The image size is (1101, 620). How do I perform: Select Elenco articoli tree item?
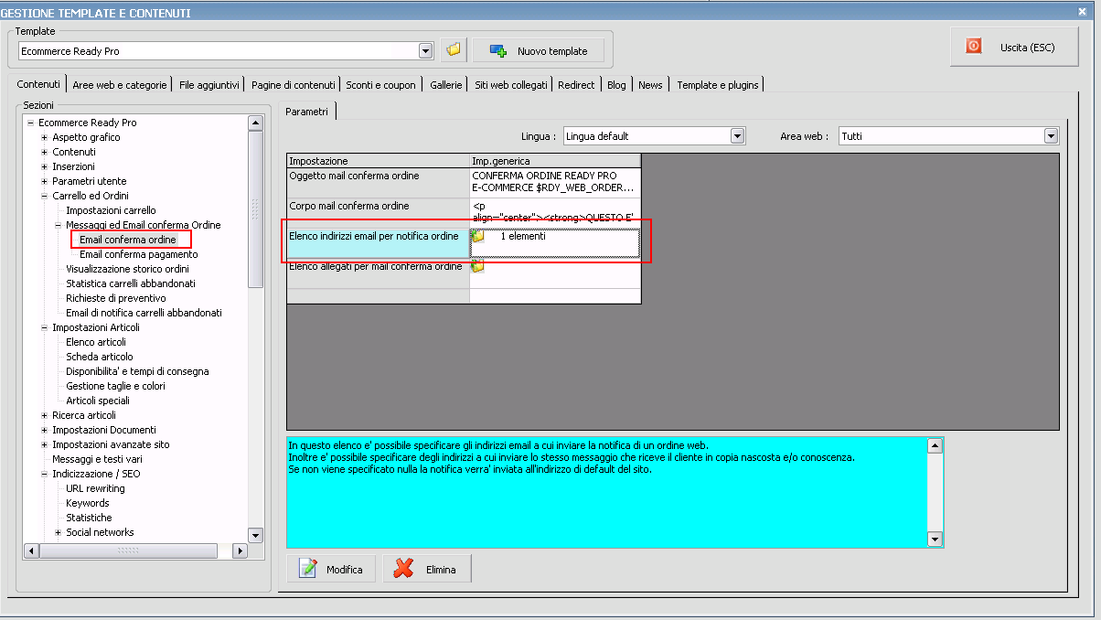pos(96,342)
